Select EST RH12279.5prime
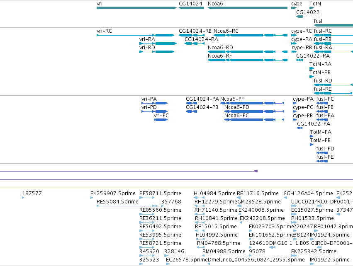The height and width of the screenshot is (266, 353). (200, 206)
